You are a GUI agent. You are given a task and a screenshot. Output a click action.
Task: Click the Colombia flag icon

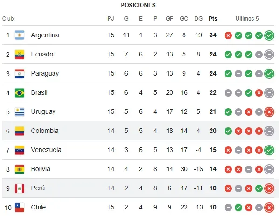20,131
